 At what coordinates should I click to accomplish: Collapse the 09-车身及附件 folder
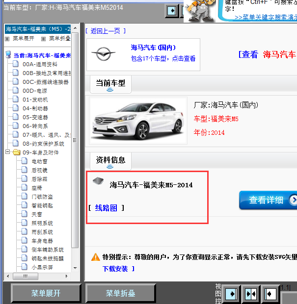click(7, 152)
